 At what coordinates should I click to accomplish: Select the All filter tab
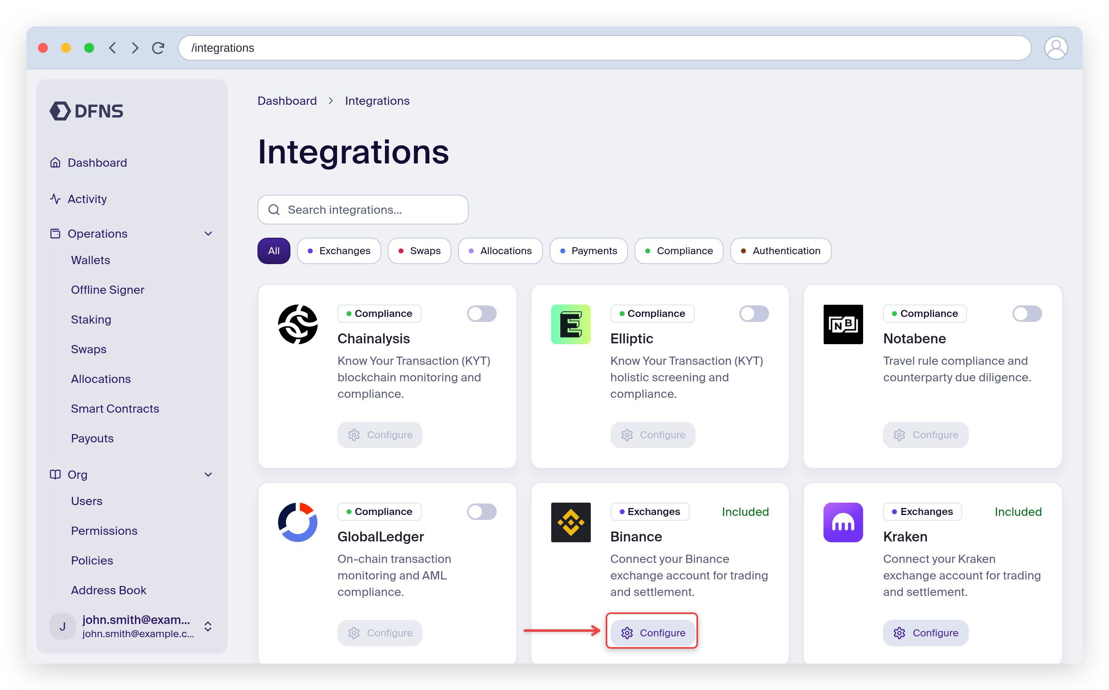click(x=274, y=251)
